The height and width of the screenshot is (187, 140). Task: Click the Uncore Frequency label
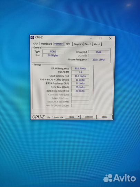click(77, 60)
